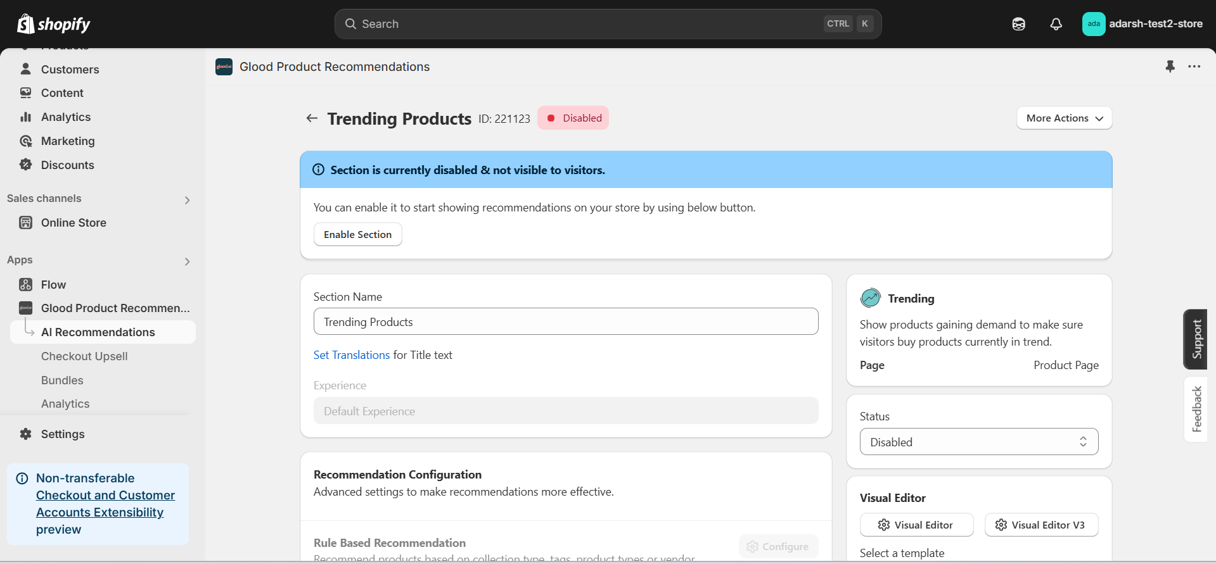Open the More Actions dropdown

(1064, 118)
